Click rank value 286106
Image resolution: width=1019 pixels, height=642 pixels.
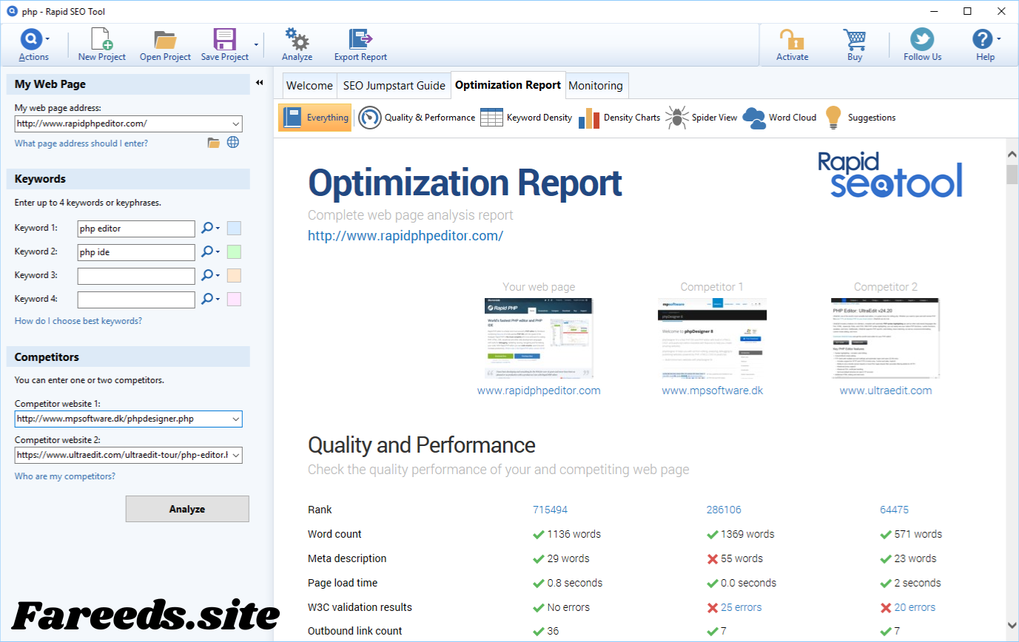click(x=724, y=510)
